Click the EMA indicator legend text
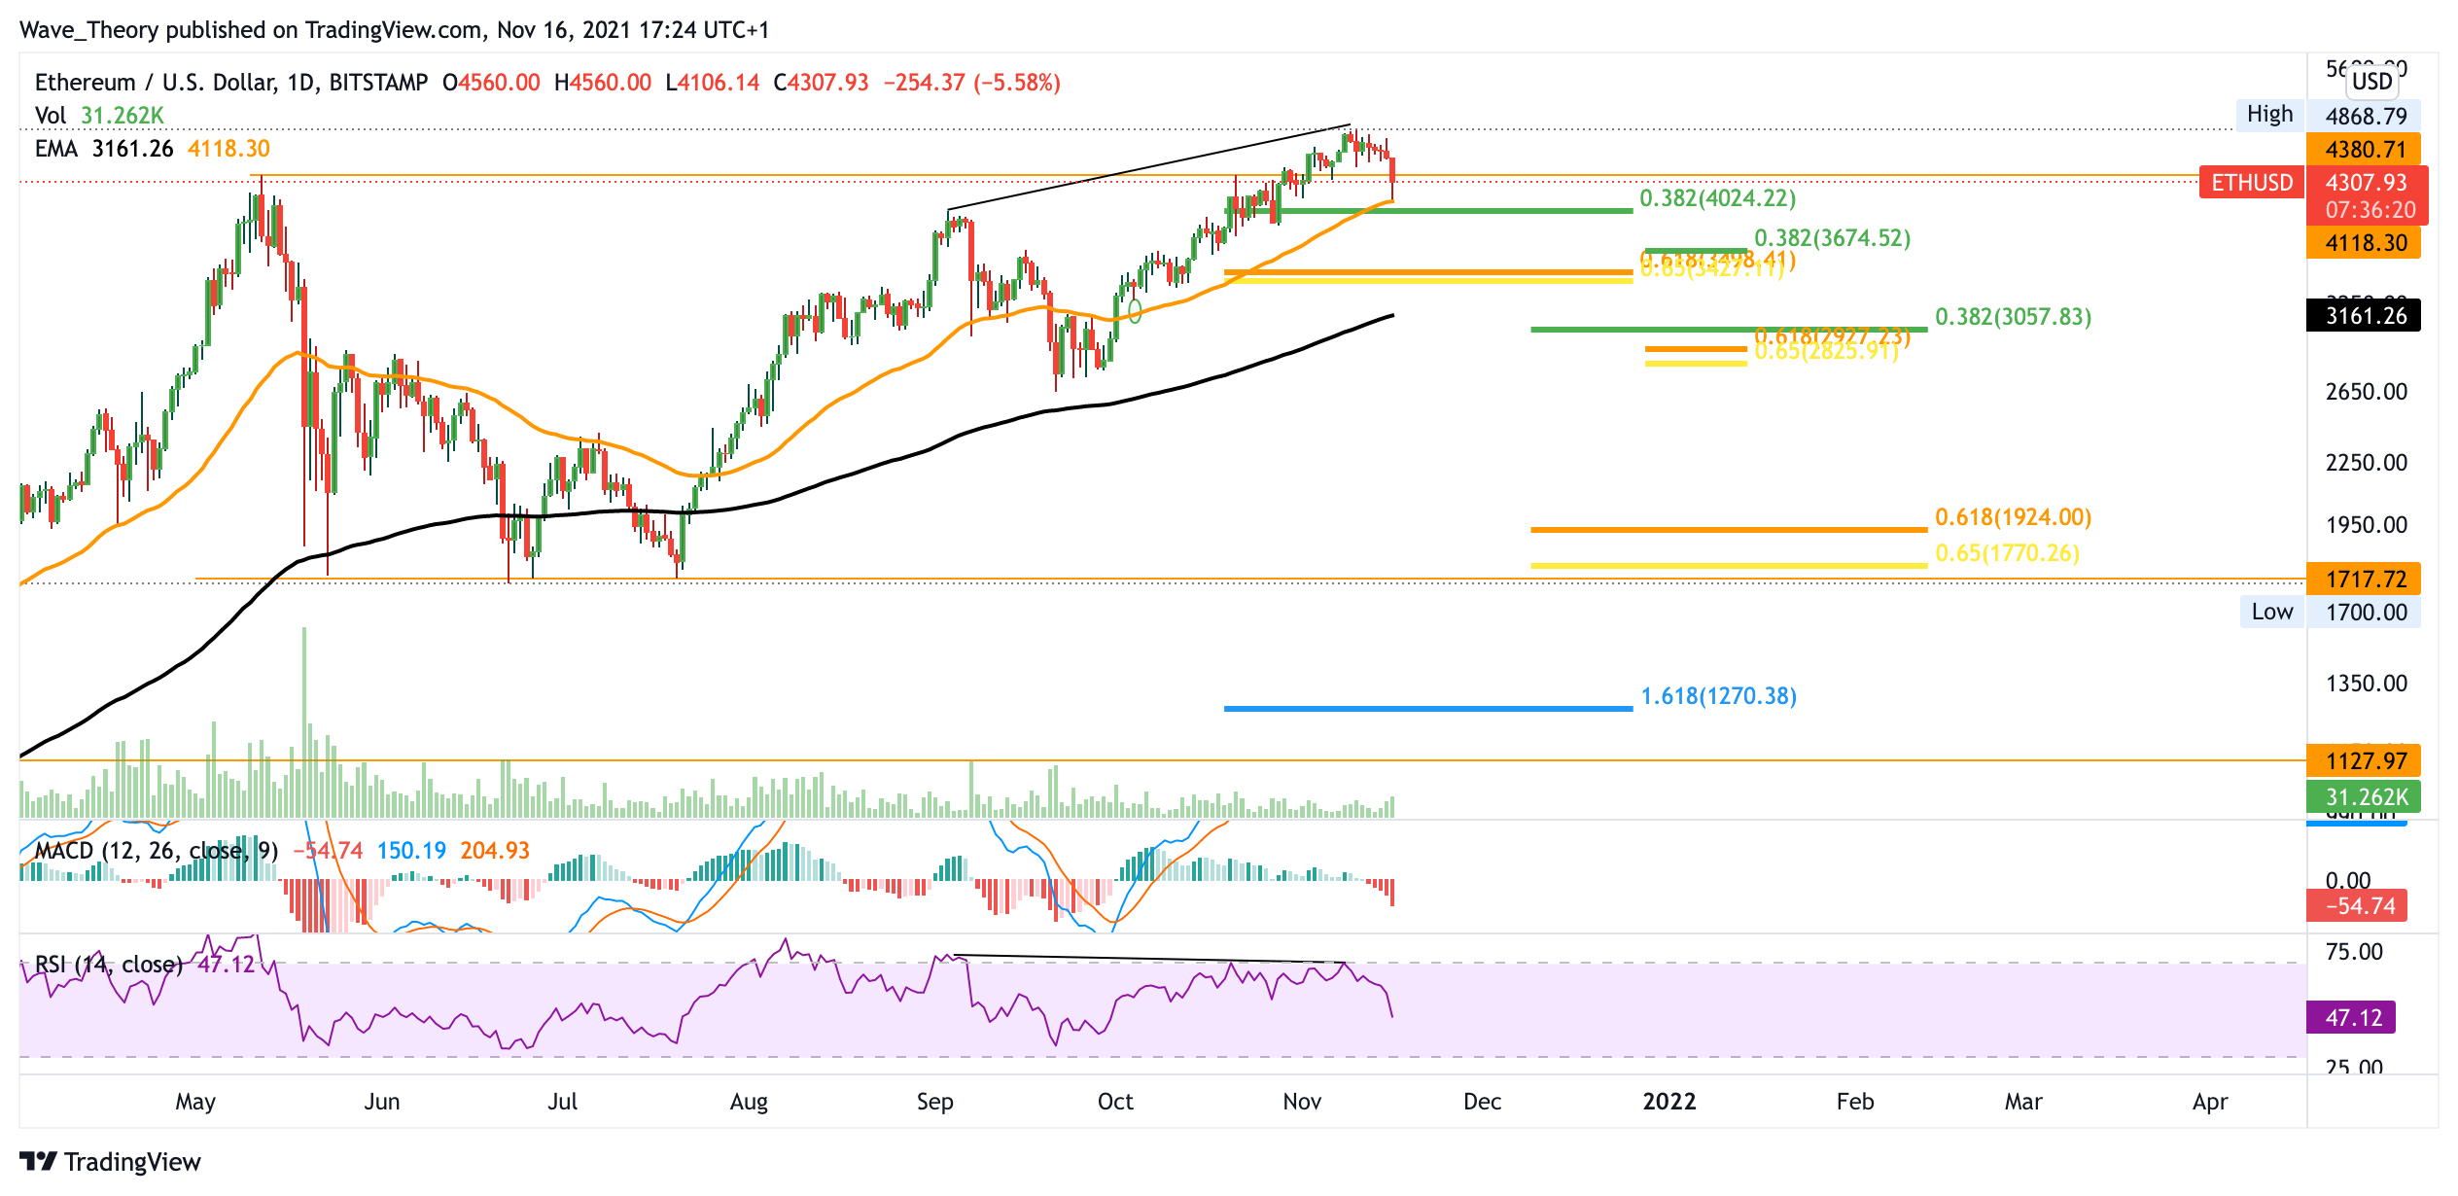Image resolution: width=2458 pixels, height=1196 pixels. 56,149
